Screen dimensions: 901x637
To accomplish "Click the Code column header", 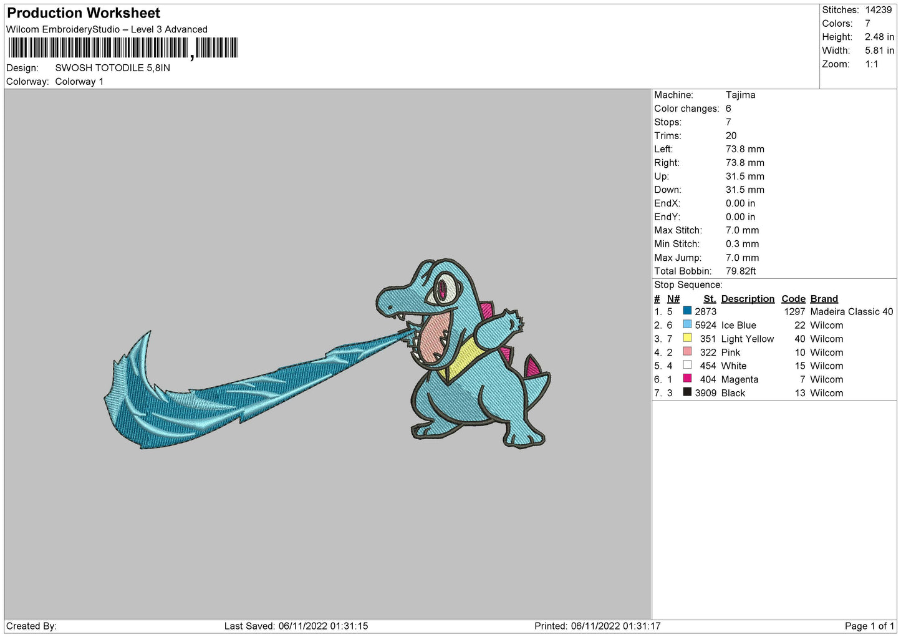I will tap(793, 299).
